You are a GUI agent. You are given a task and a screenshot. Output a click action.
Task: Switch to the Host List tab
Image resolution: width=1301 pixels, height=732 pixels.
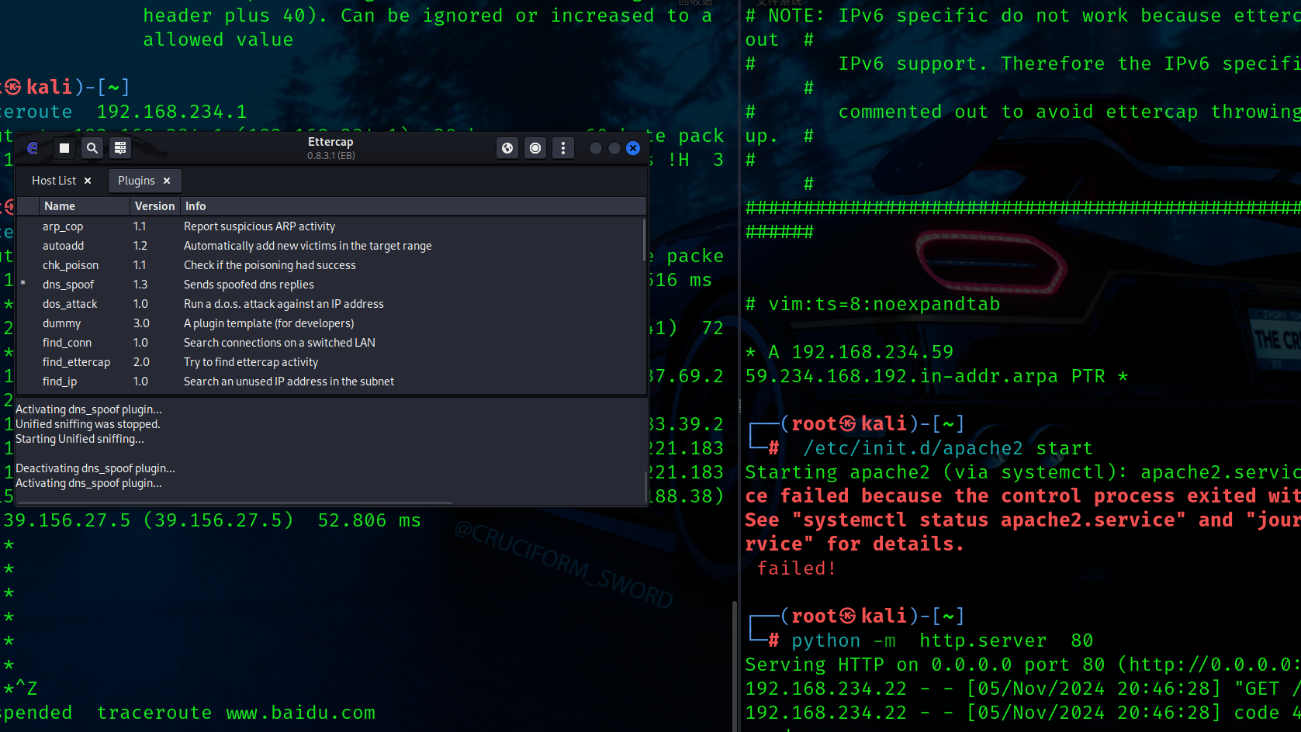coord(54,181)
